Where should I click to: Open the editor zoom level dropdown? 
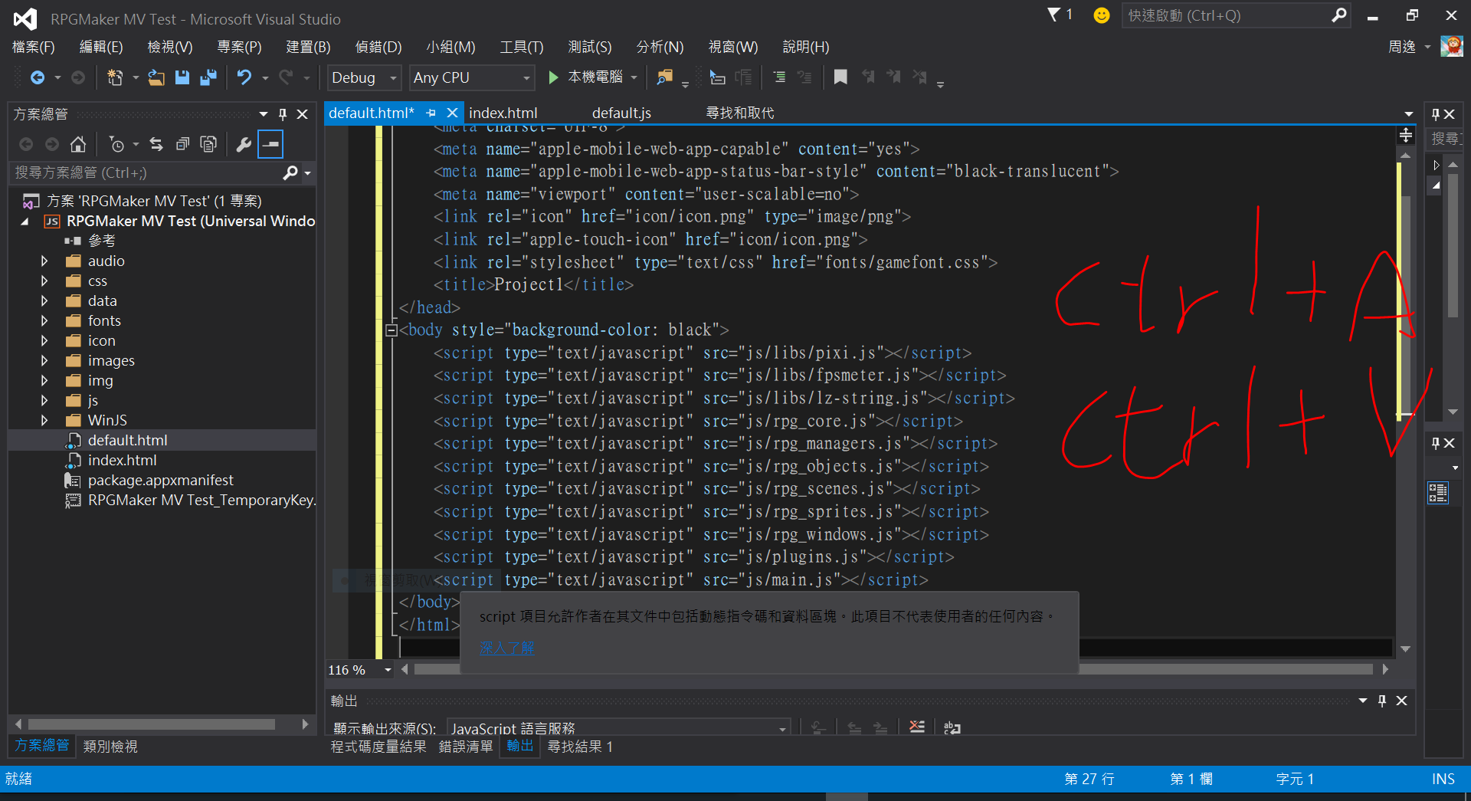[x=388, y=670]
